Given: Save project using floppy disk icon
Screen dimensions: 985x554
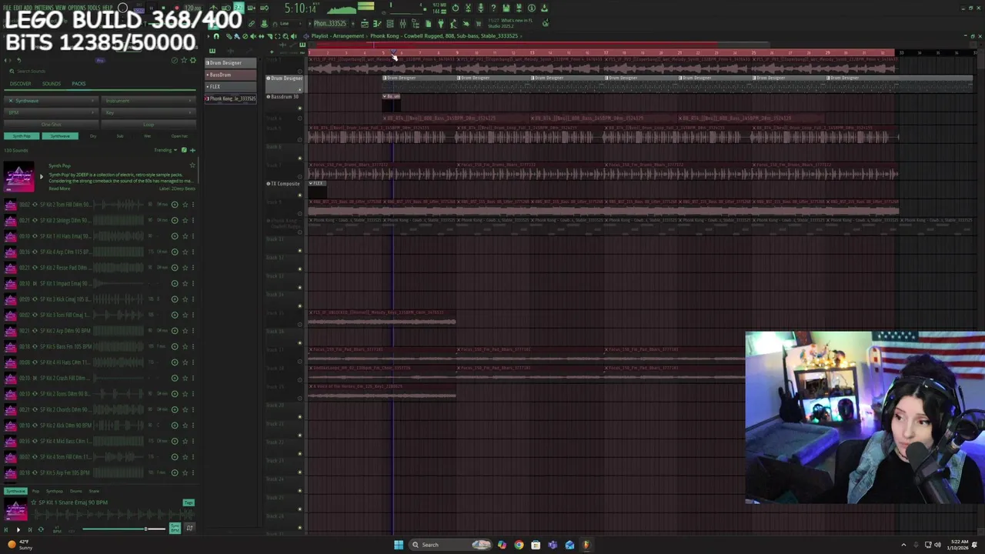Looking at the screenshot, I should click(x=506, y=8).
